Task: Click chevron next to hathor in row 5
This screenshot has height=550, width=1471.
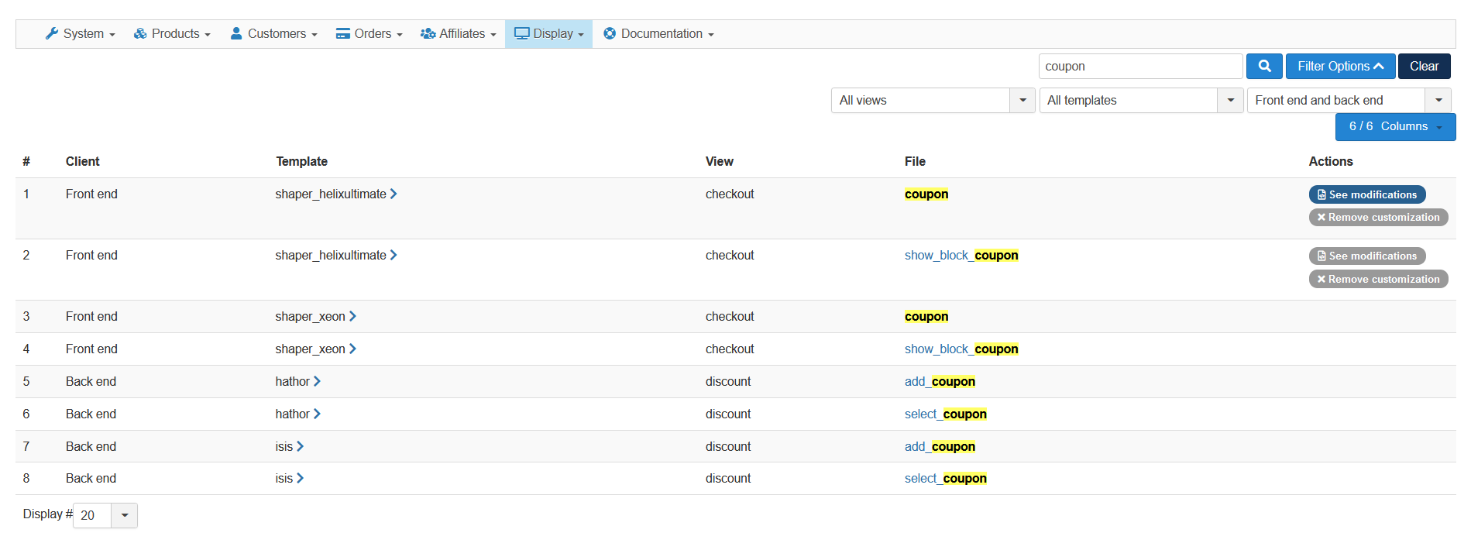Action: (317, 382)
